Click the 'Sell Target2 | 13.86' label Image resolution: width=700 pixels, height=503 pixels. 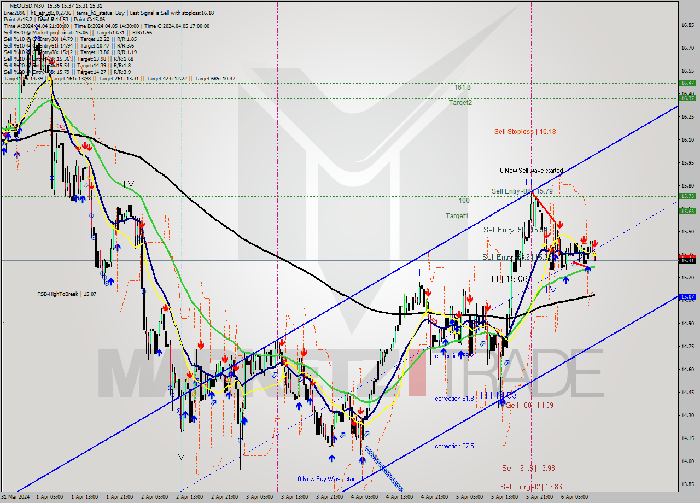(x=531, y=487)
